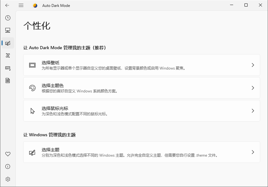
Task: Open the 选择鼠标光标 title
Action: 55,108
